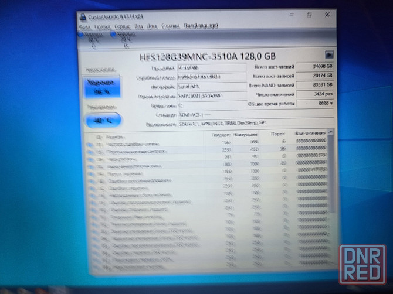Click the 83531 GB NAND writes value
Screen dimensions: 393x294
[315, 85]
